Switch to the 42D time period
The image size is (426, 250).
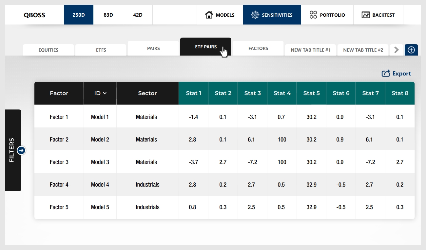coord(138,15)
